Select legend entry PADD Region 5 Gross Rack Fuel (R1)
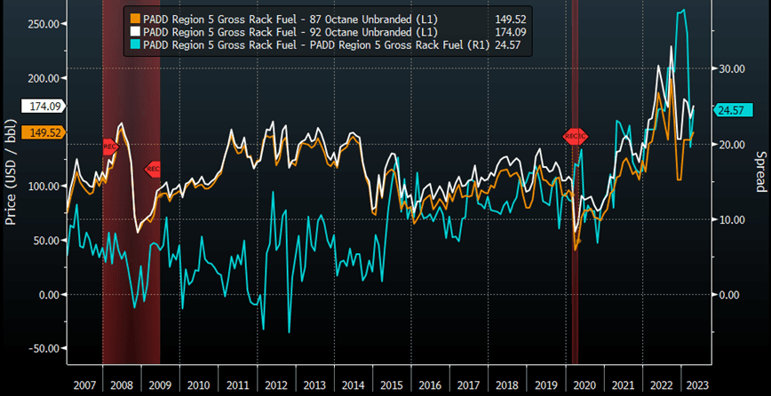Screen dimensions: 771x396 315,45
